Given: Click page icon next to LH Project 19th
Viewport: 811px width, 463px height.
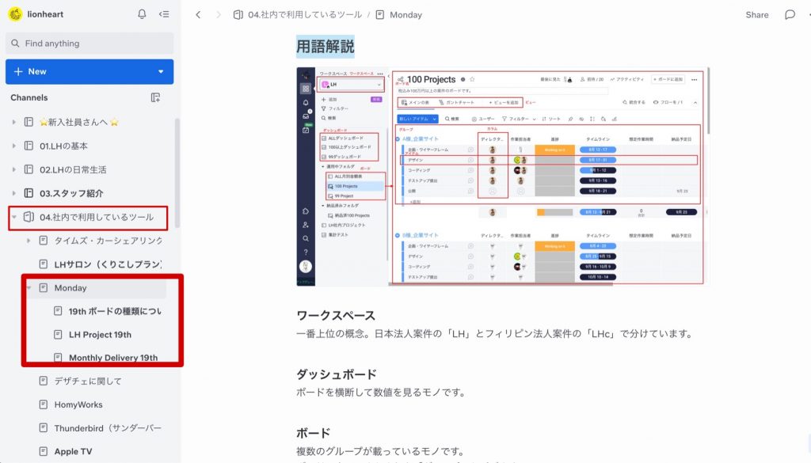Looking at the screenshot, I should (x=58, y=335).
